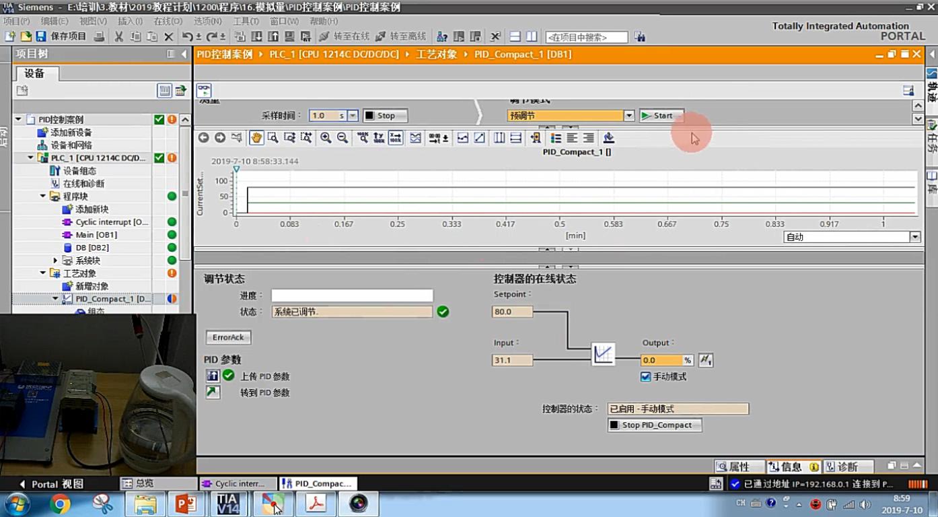Click the Save Project disk icon
938x517 pixels.
click(41, 36)
